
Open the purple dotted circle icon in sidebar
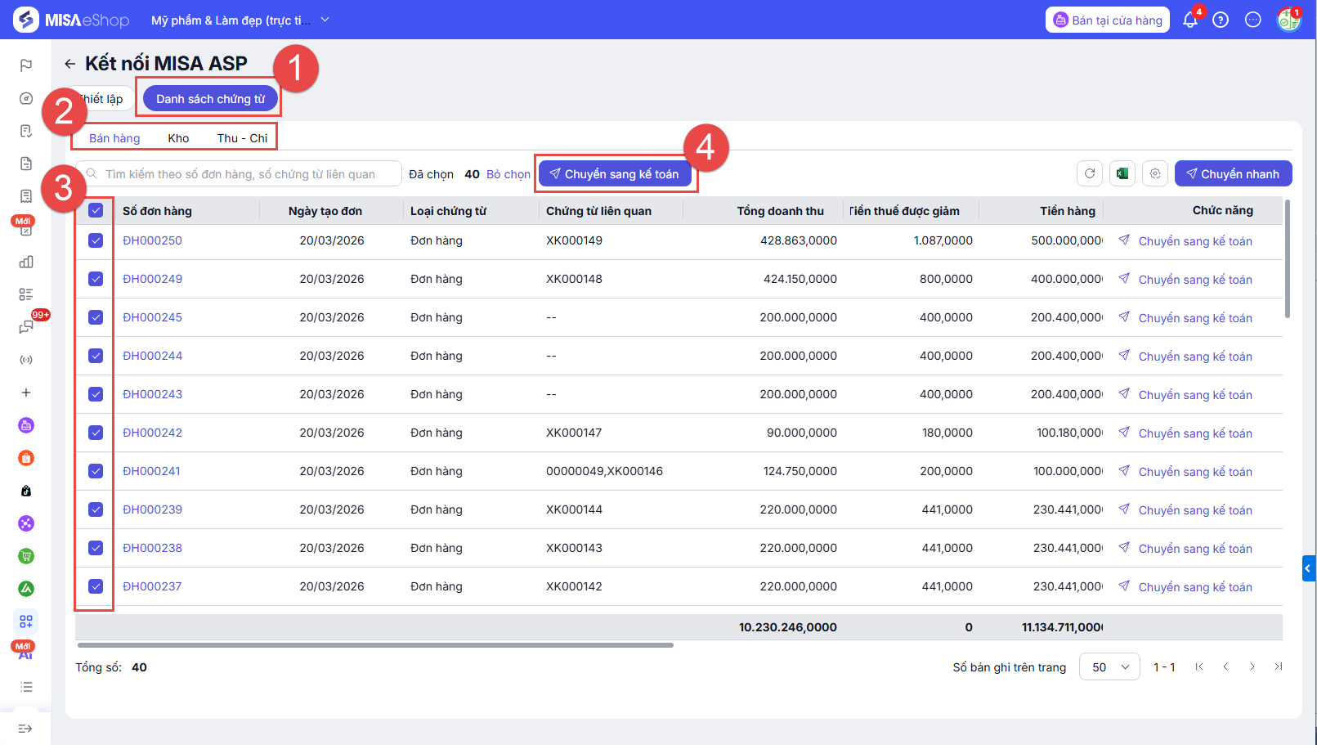point(26,523)
